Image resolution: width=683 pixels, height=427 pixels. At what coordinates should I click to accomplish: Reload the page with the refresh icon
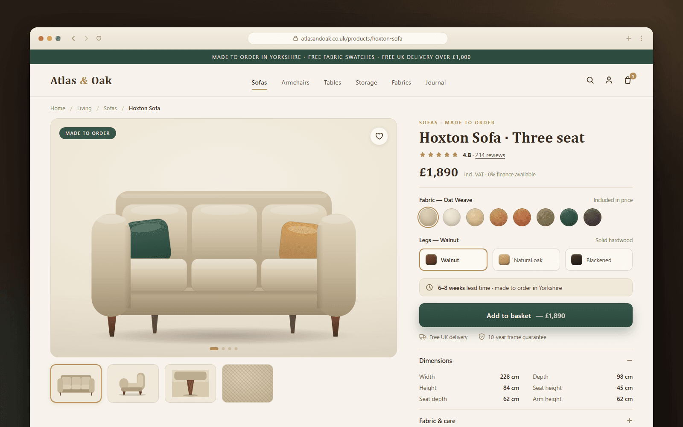click(x=99, y=38)
